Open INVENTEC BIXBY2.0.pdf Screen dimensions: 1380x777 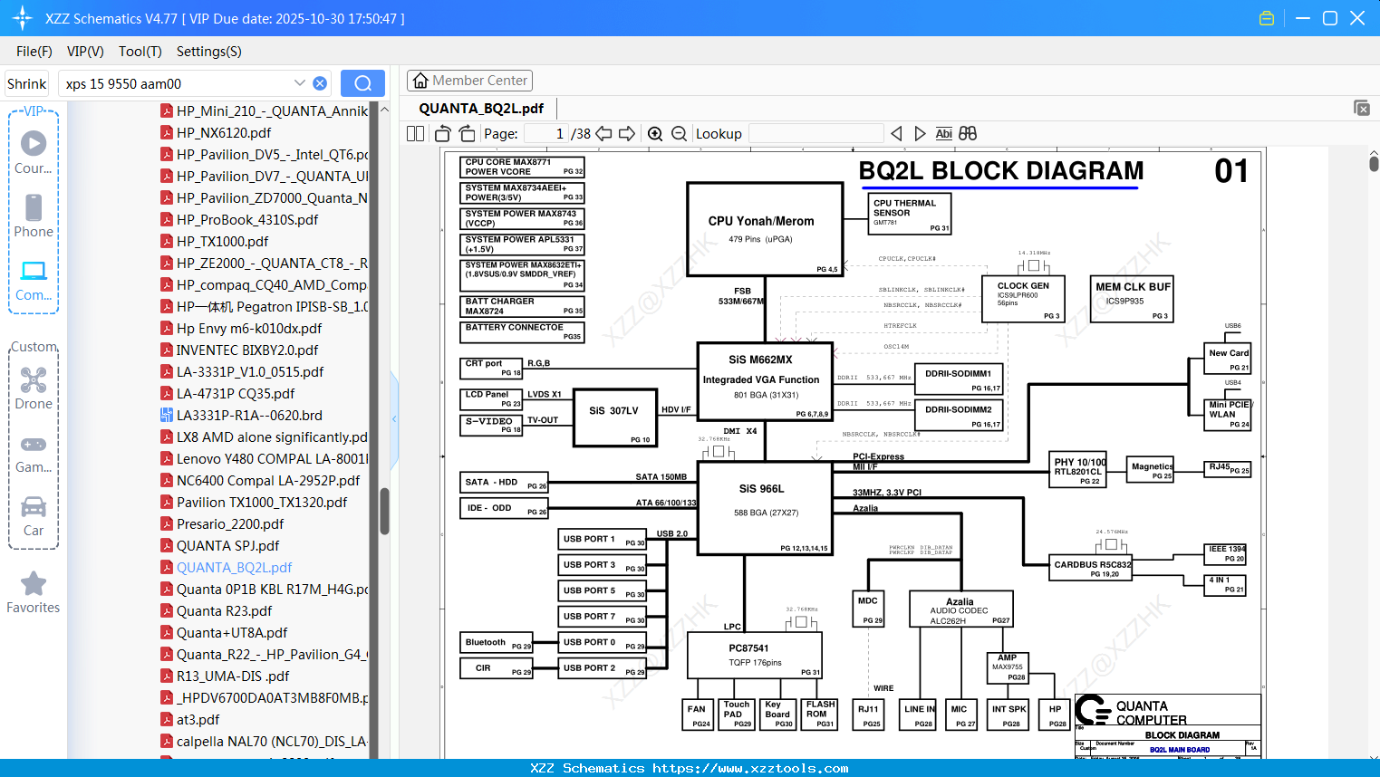247,350
